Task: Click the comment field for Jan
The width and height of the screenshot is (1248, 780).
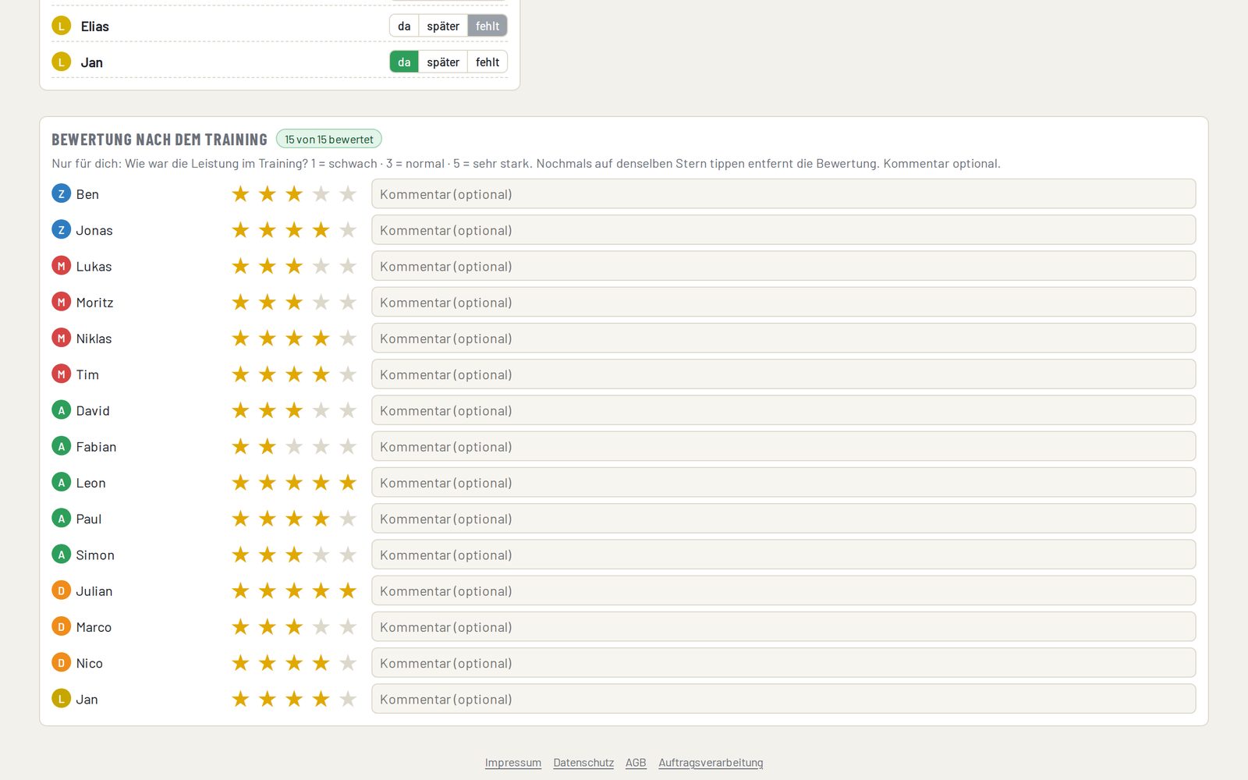Action: (784, 699)
